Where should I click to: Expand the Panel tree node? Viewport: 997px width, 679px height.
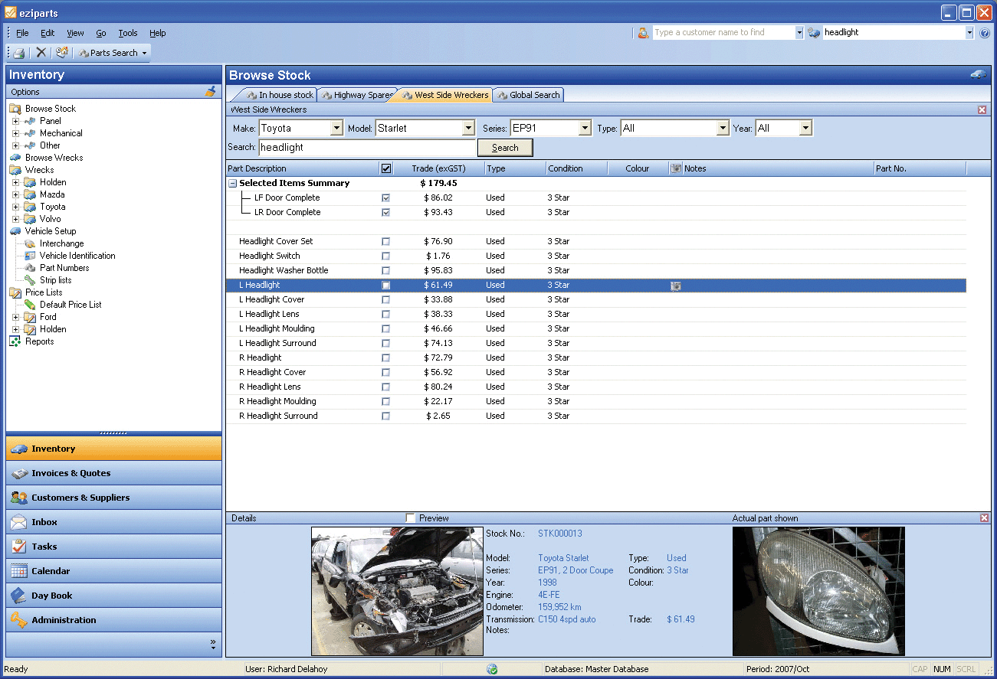[15, 121]
